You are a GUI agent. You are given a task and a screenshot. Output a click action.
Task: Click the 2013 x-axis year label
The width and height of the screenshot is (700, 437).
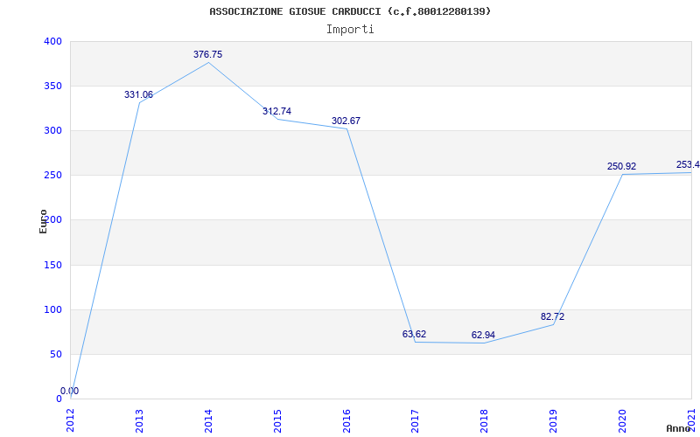point(140,421)
